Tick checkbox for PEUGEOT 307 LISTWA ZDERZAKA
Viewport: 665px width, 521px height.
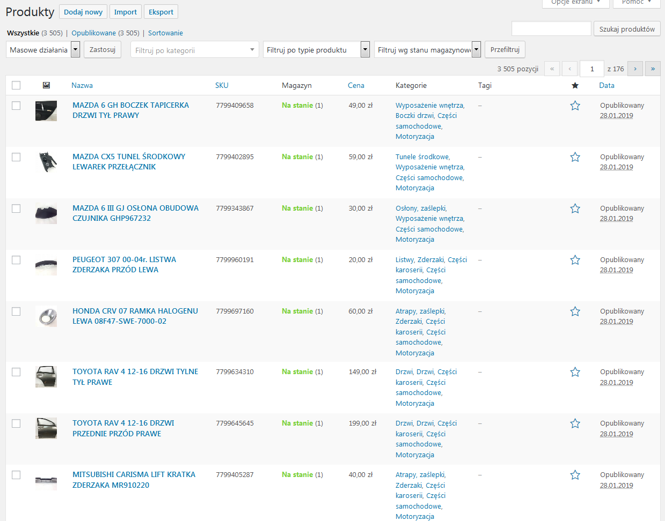tap(16, 260)
